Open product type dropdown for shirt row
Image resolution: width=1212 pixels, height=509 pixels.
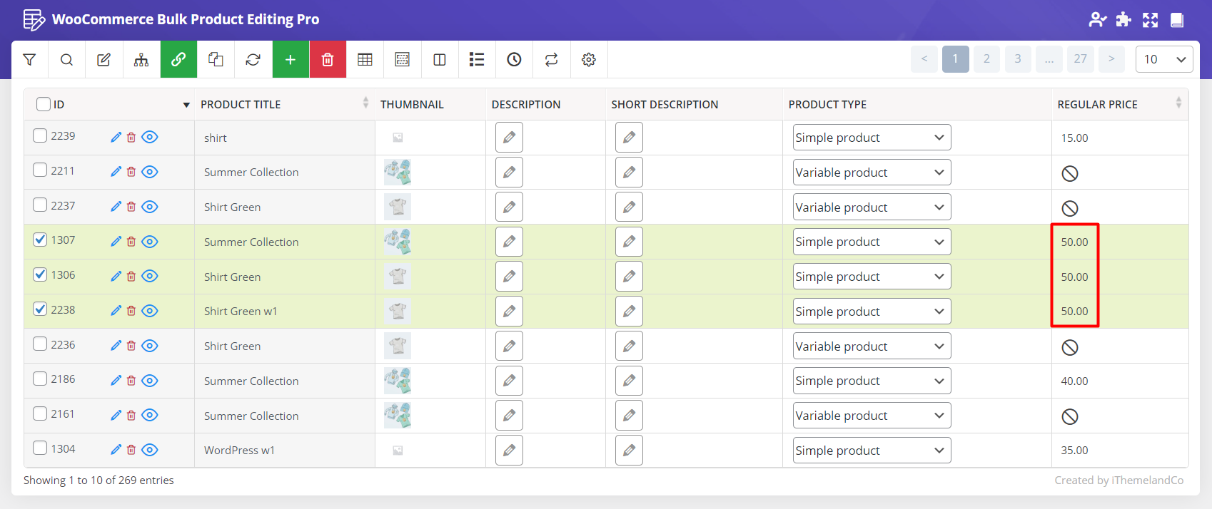(x=871, y=138)
